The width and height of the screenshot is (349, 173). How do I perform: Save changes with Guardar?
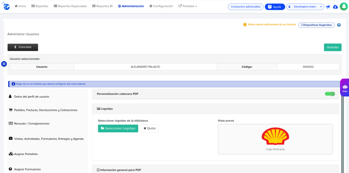[333, 47]
